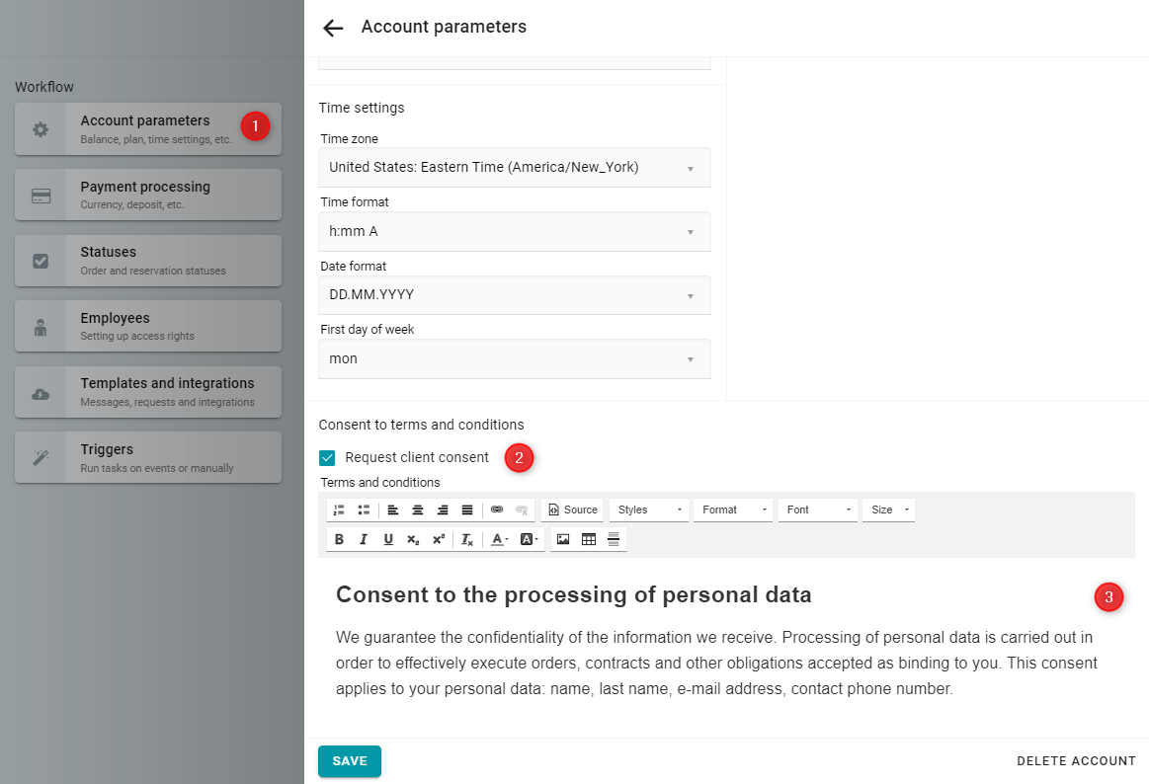The width and height of the screenshot is (1149, 784).
Task: Insert a bulleted list in editor
Action: pos(364,510)
